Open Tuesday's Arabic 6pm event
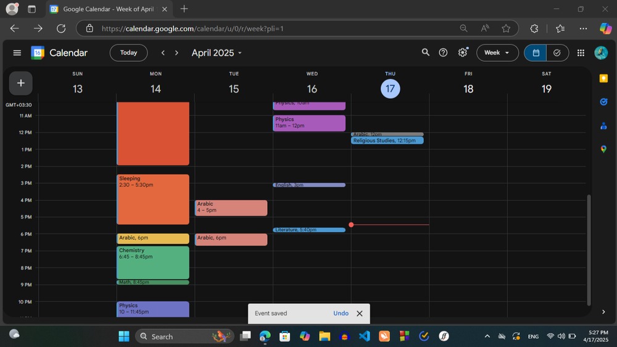Viewport: 617px width, 347px height. [231, 239]
